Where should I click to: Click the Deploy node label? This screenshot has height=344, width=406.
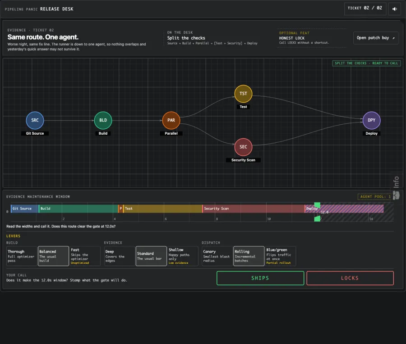372,133
